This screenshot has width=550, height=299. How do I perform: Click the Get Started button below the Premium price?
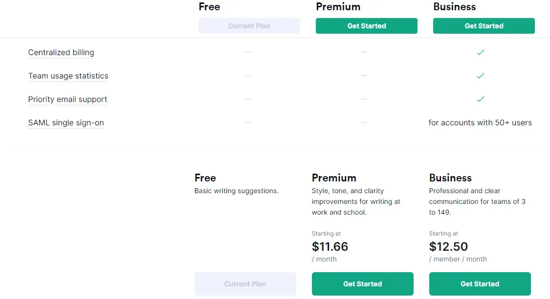(362, 283)
